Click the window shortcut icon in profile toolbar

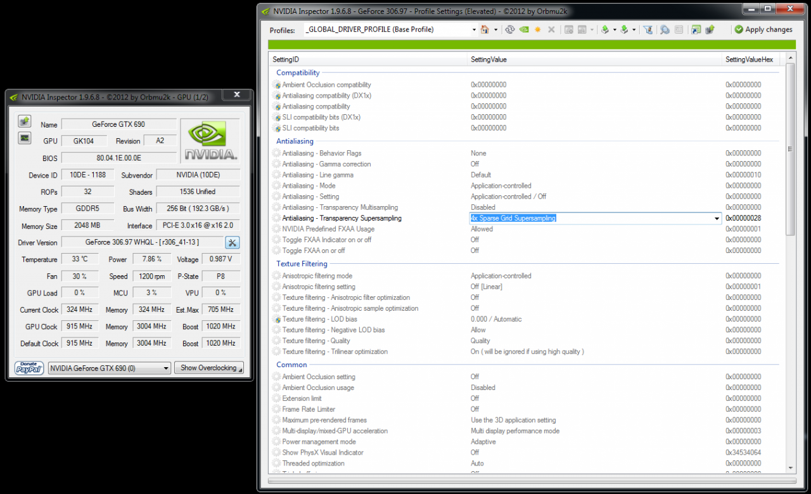click(x=696, y=30)
